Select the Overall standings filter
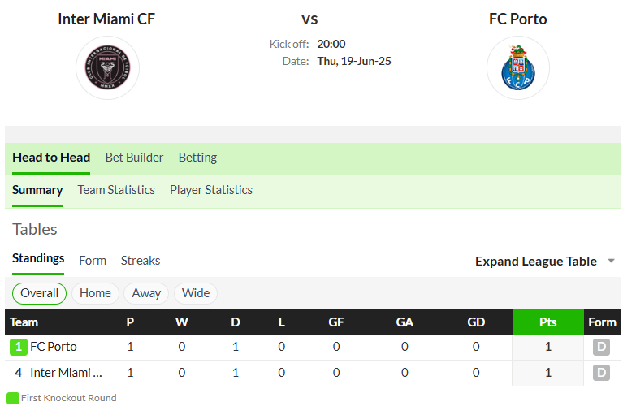Screen dimensions: 623x415 [x=39, y=293]
